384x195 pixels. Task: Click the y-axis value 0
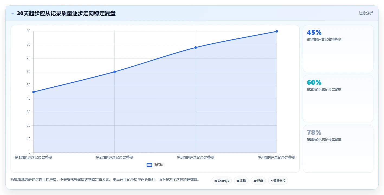click(x=30, y=152)
